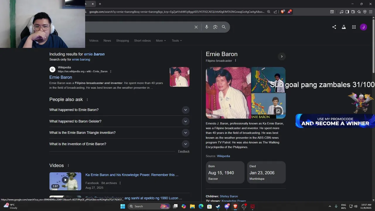Open Google Lens image search icon
Image resolution: width=375 pixels, height=211 pixels.
[215, 27]
